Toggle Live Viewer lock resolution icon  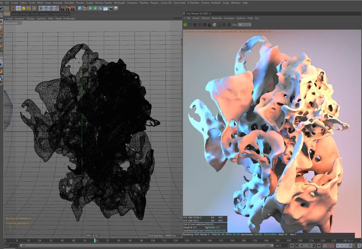[x=209, y=25]
